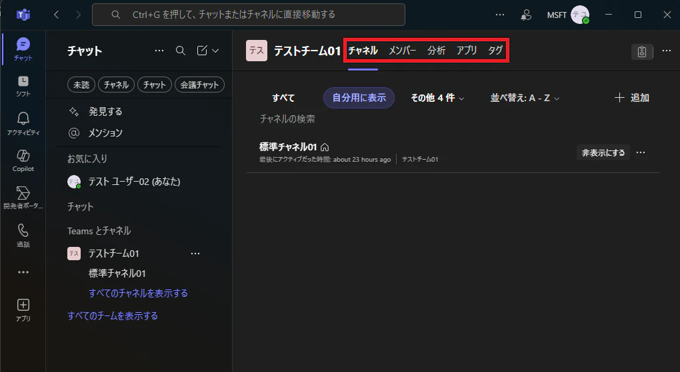
Task: Select 標準チャネル01 in the sidebar
Action: (x=117, y=274)
